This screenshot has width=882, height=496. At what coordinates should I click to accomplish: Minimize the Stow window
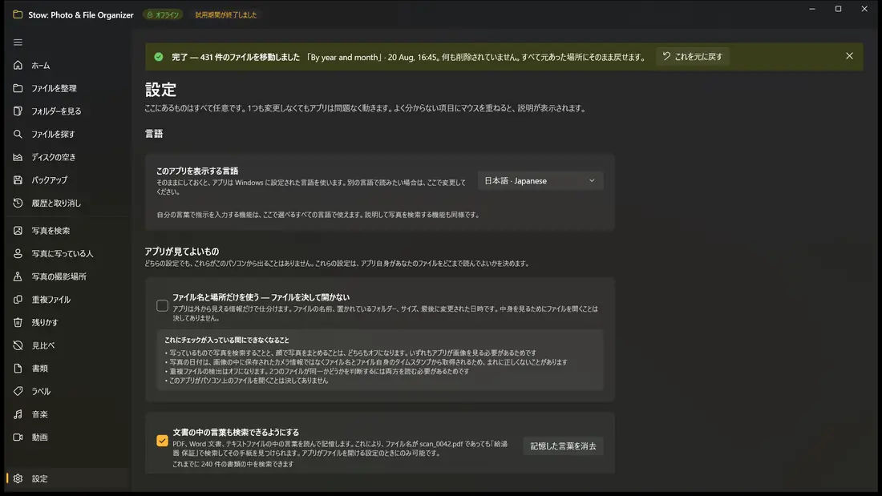coord(812,9)
